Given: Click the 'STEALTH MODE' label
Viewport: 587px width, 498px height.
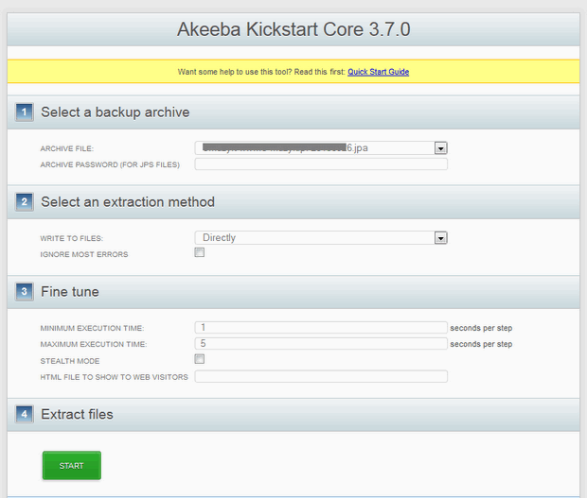Looking at the screenshot, I should 70,361.
